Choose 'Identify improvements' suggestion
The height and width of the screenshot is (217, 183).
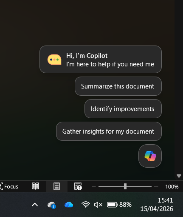tap(123, 109)
